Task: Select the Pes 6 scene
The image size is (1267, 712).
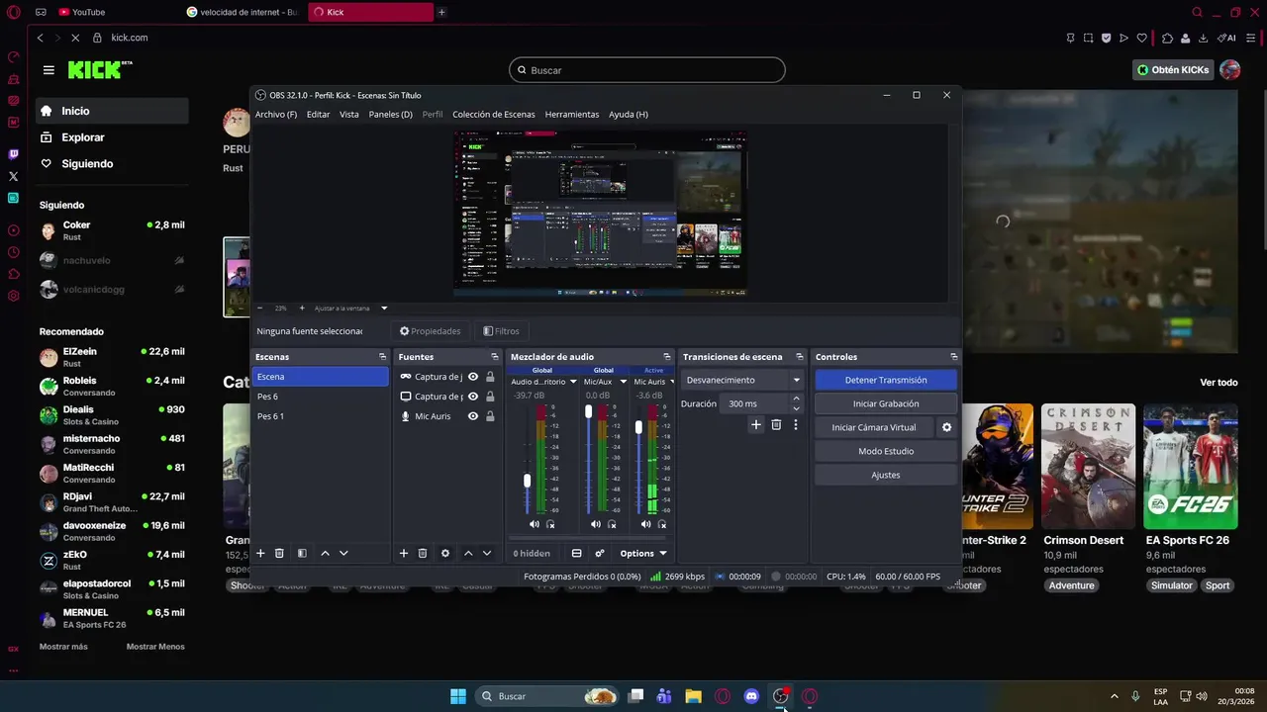Action: coord(320,397)
